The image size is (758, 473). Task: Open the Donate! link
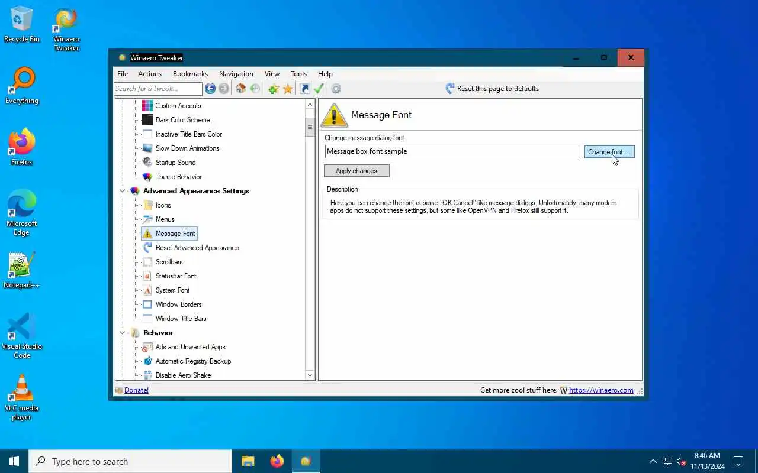pyautogui.click(x=136, y=390)
